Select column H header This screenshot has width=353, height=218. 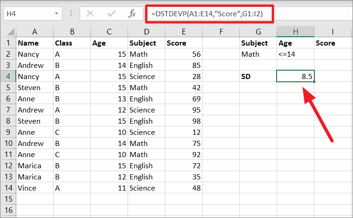click(295, 32)
